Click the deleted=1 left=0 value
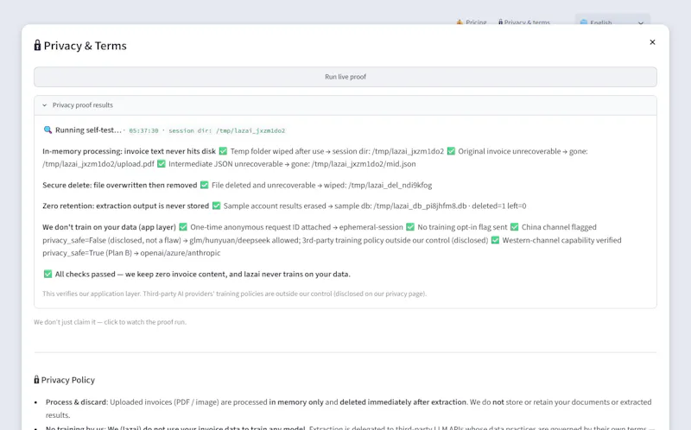The image size is (691, 430). tap(499, 206)
